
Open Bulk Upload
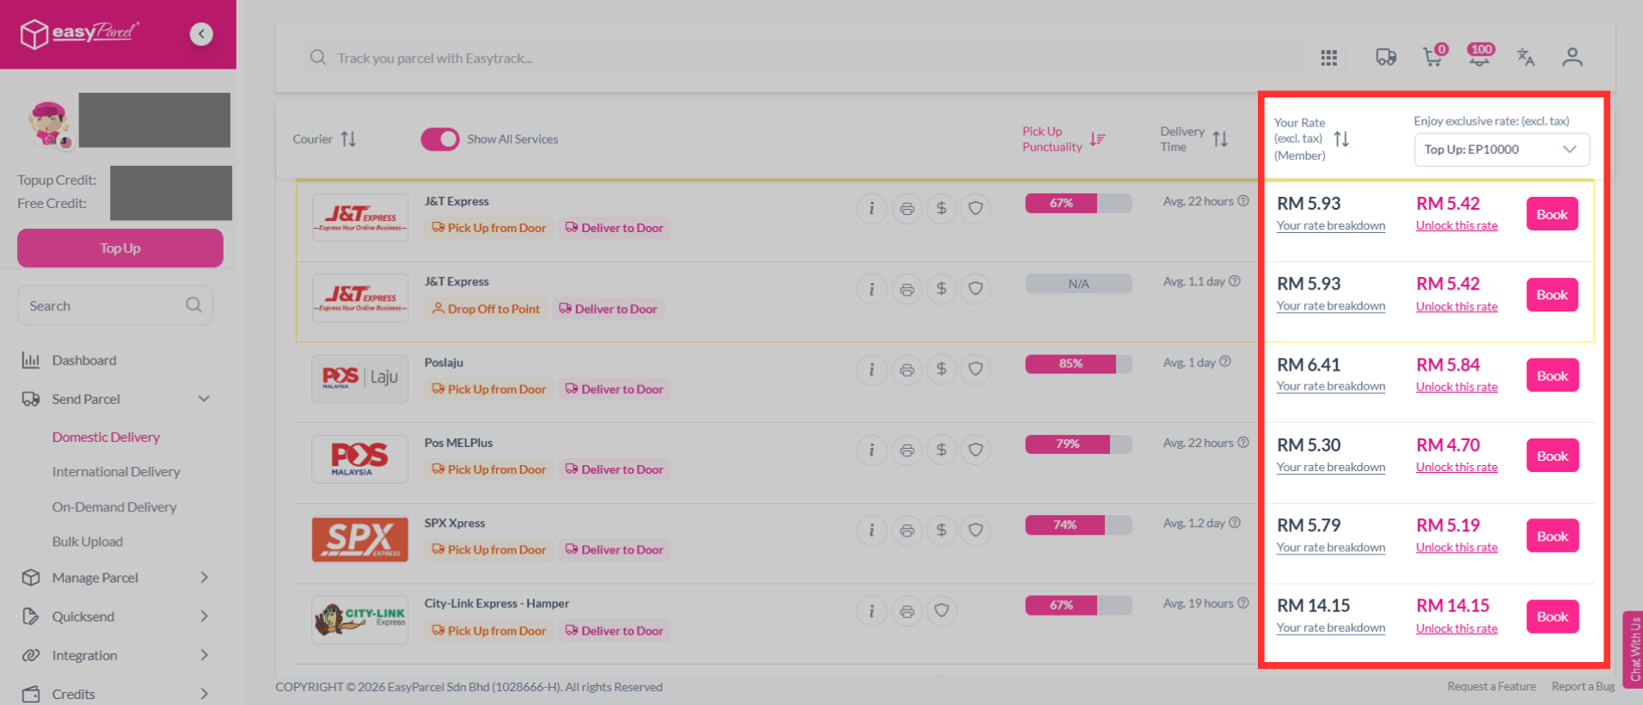tap(88, 542)
